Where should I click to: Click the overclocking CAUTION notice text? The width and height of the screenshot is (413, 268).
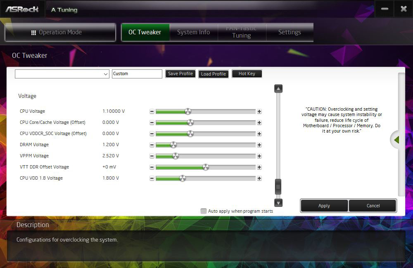[x=342, y=120]
